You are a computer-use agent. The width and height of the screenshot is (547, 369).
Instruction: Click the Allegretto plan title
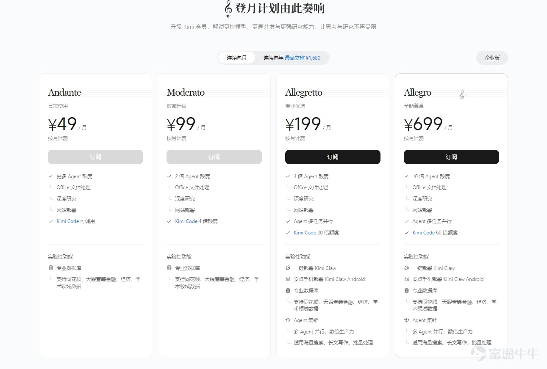coord(304,92)
